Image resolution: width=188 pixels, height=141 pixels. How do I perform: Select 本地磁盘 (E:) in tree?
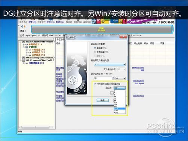pyautogui.click(x=38, y=52)
